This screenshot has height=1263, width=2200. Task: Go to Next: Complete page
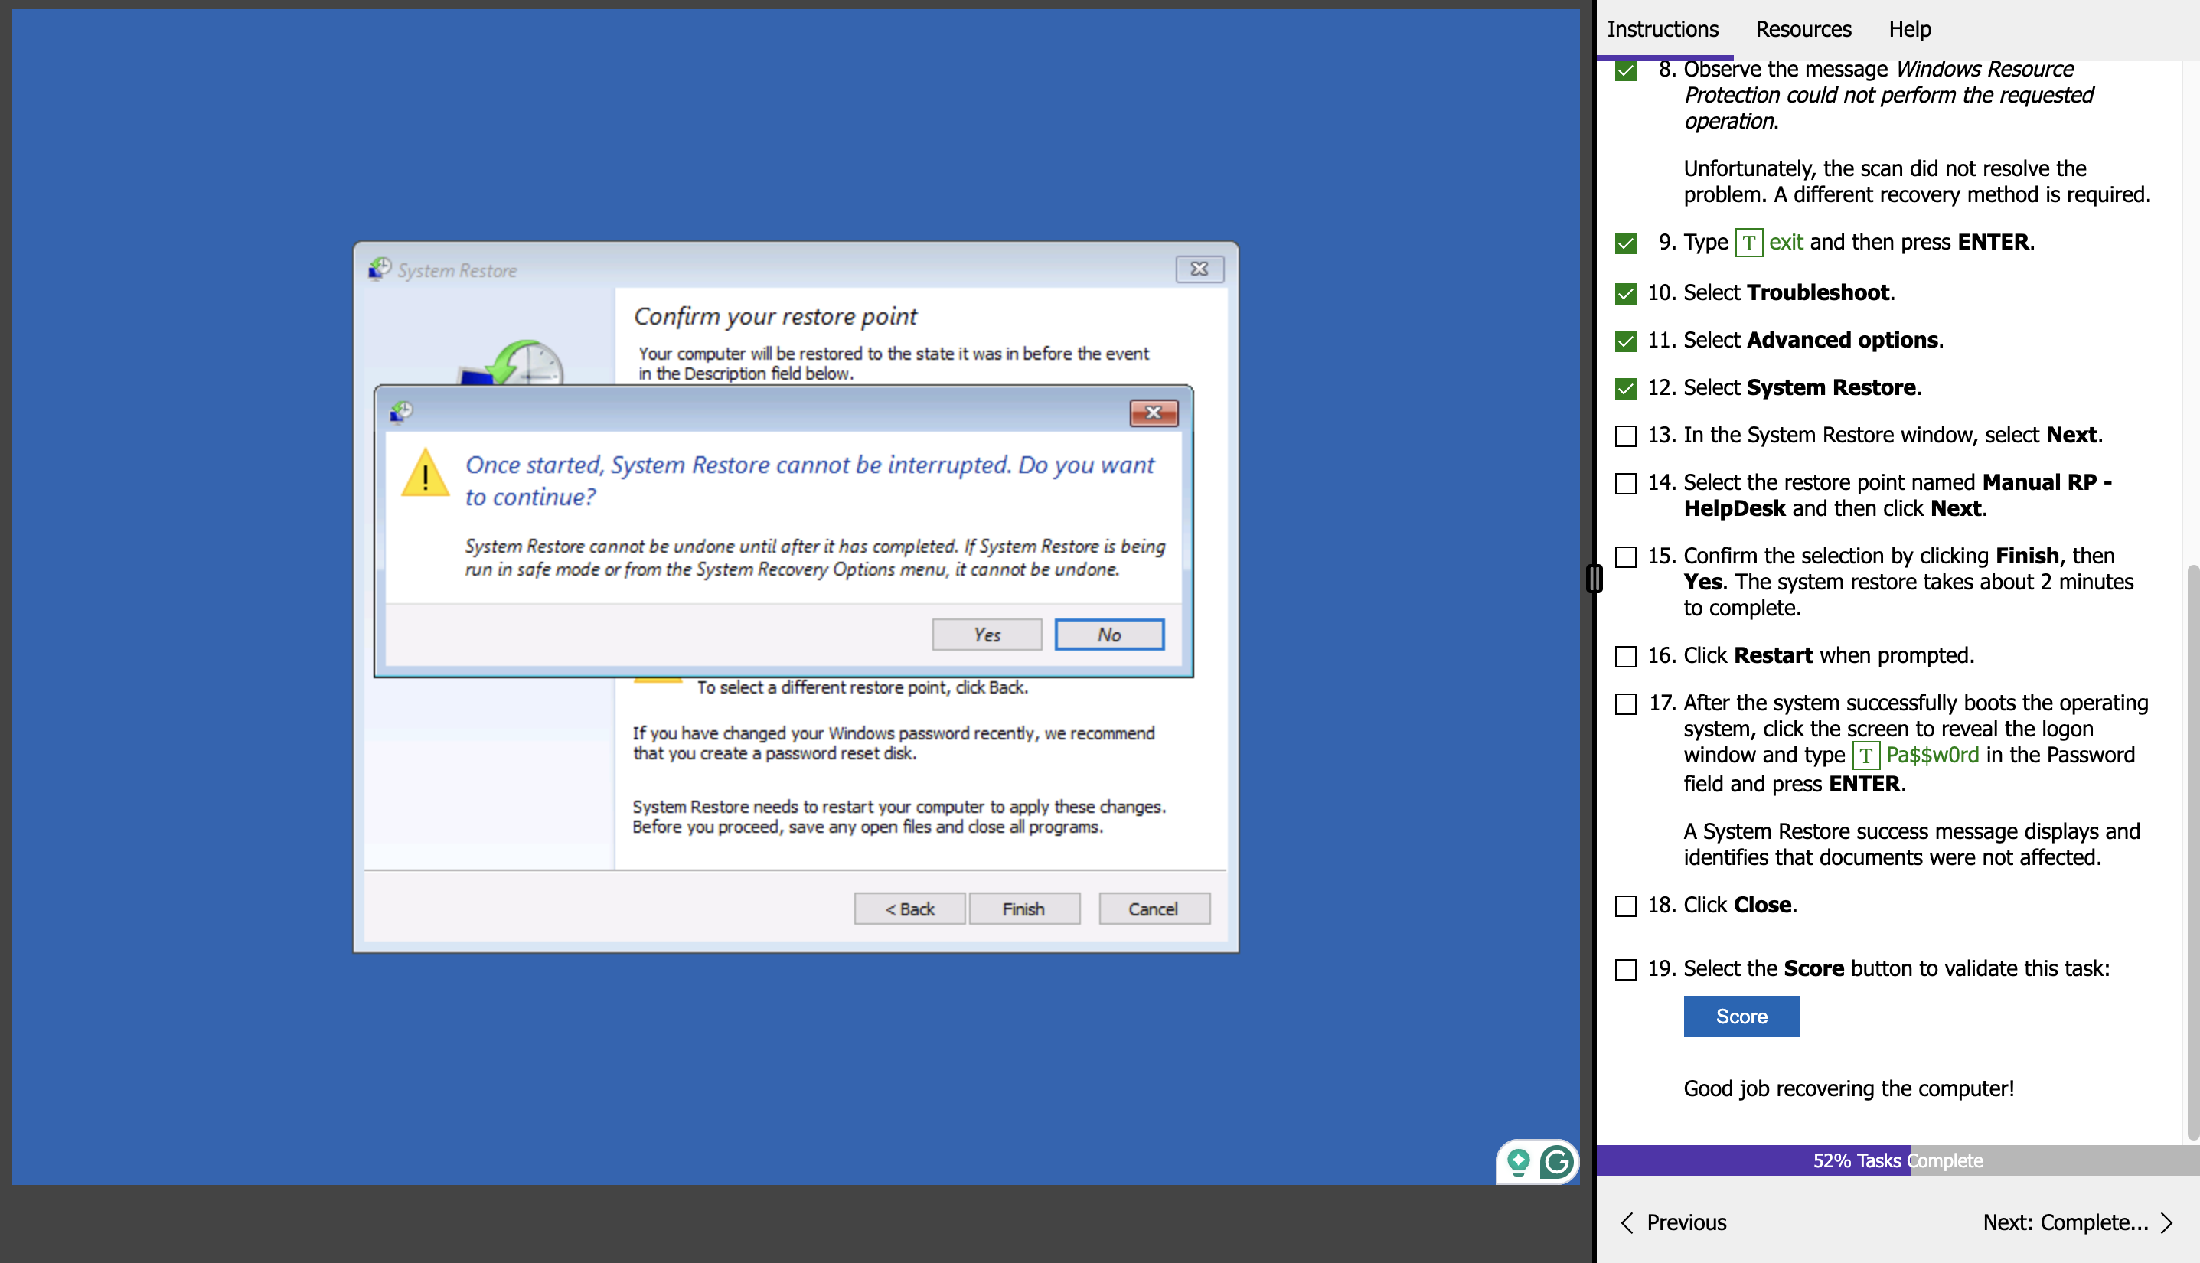[2065, 1222]
